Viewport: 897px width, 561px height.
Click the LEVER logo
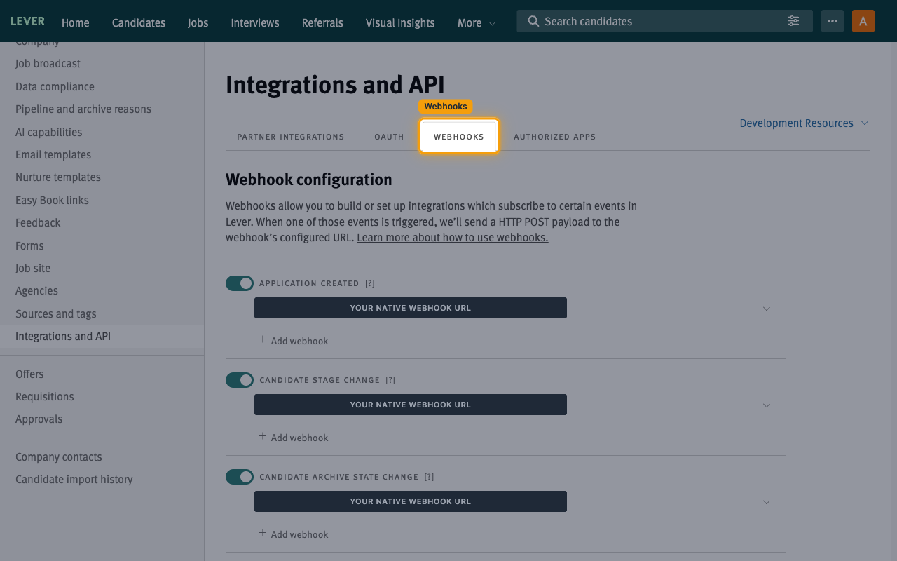28,21
